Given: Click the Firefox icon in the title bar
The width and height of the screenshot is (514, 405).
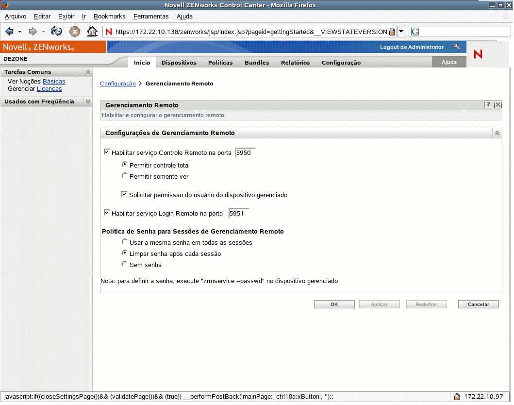Looking at the screenshot, I should coord(5,5).
